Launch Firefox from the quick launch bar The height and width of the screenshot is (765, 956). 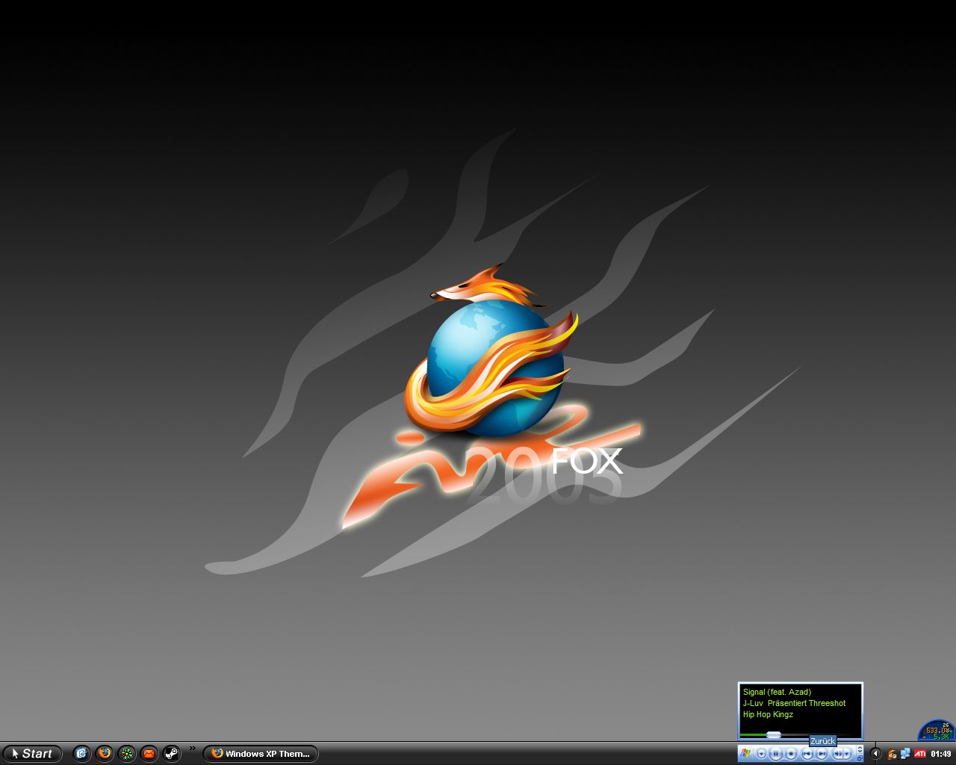point(105,753)
